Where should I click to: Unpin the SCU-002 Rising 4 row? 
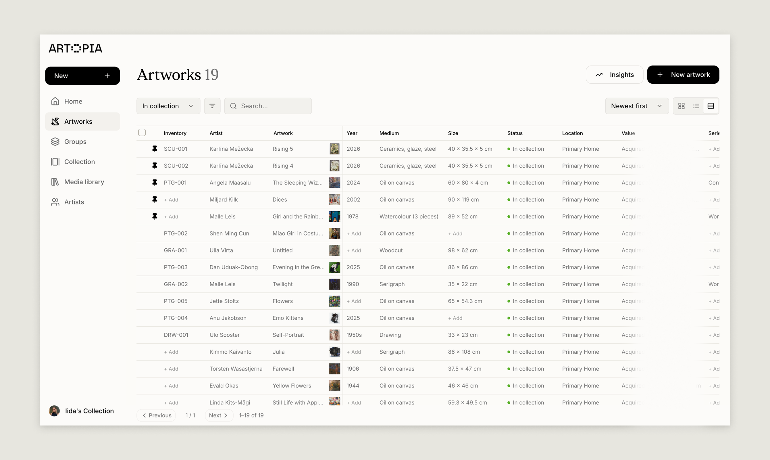(155, 166)
